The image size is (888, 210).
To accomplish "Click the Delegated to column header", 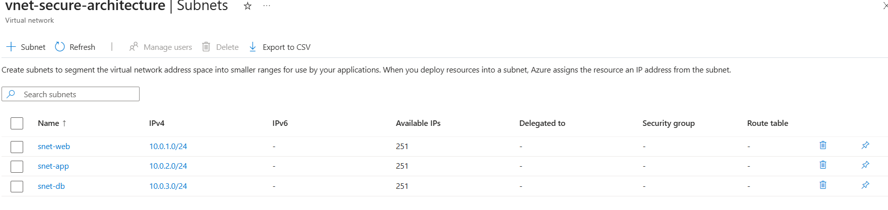I will point(542,123).
